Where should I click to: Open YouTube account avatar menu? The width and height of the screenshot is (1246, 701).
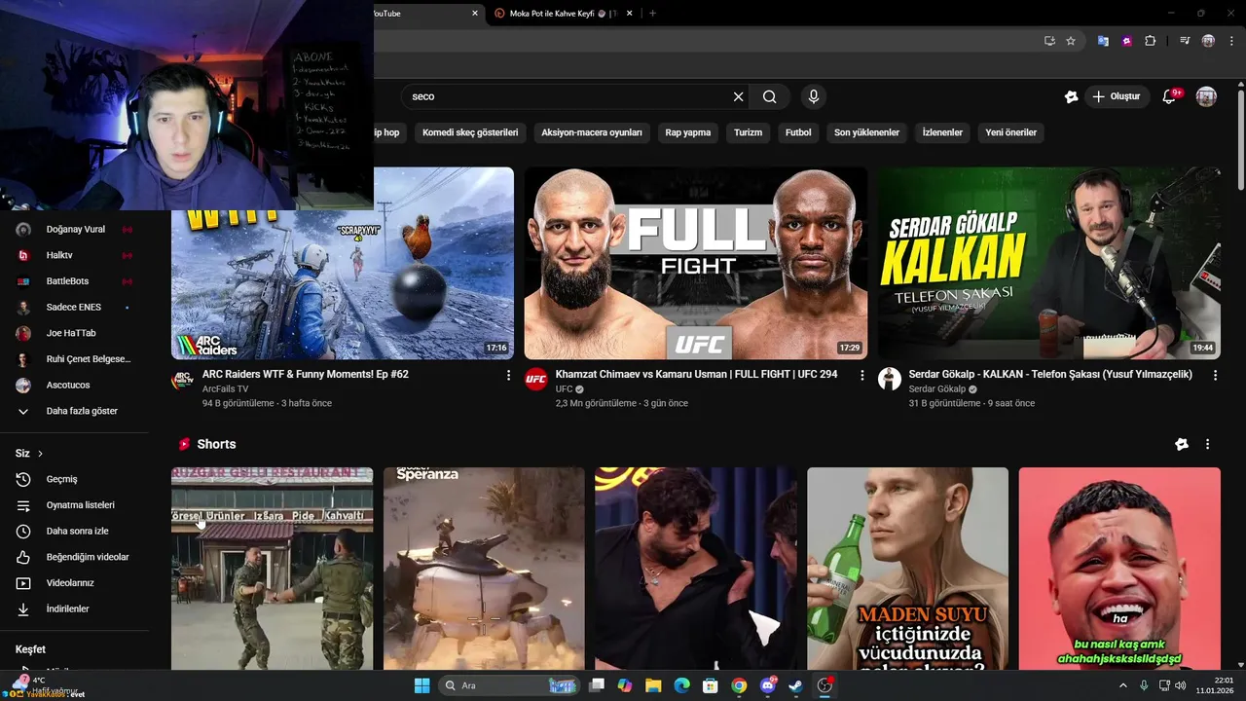(1206, 96)
